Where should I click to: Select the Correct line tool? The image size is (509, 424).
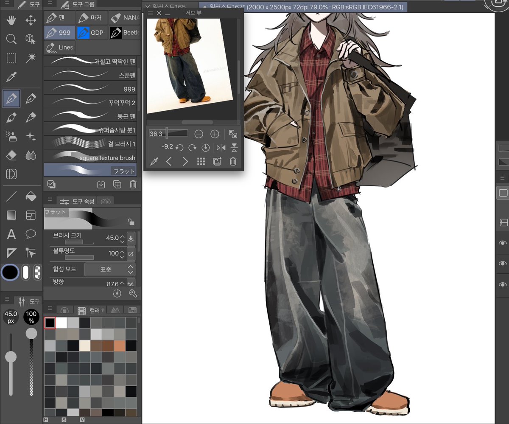click(x=31, y=253)
